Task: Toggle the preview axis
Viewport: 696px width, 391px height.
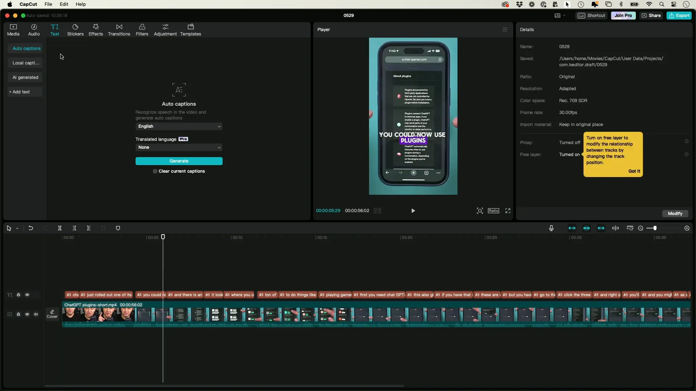Action: (616, 228)
